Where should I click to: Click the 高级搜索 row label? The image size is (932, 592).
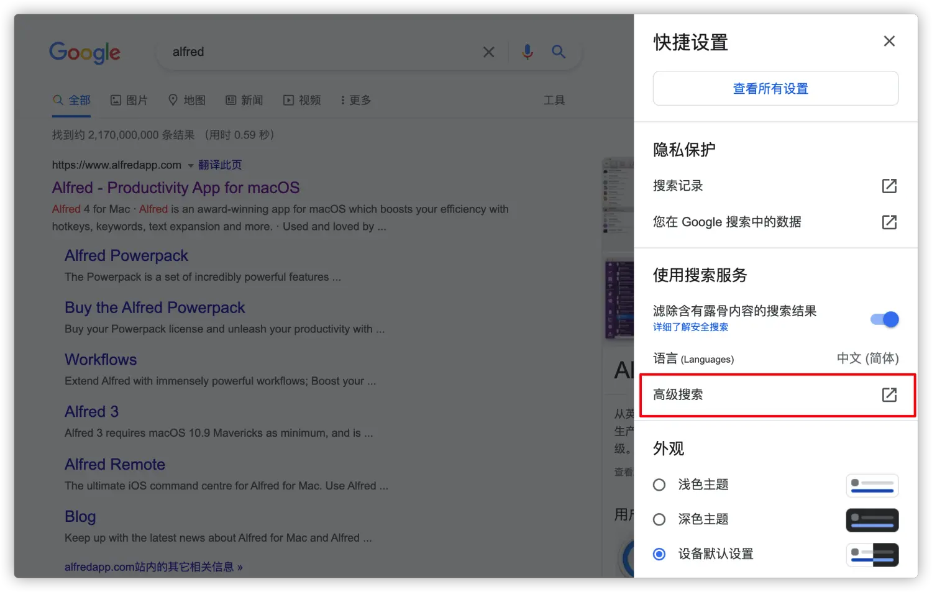coord(678,394)
